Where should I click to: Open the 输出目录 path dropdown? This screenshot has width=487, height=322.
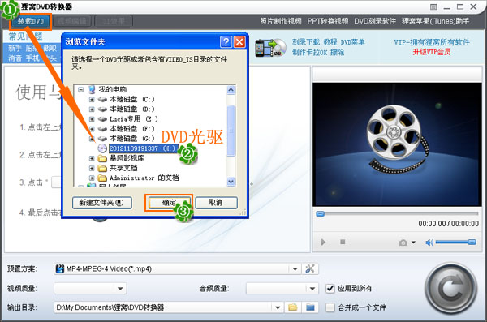(278, 307)
